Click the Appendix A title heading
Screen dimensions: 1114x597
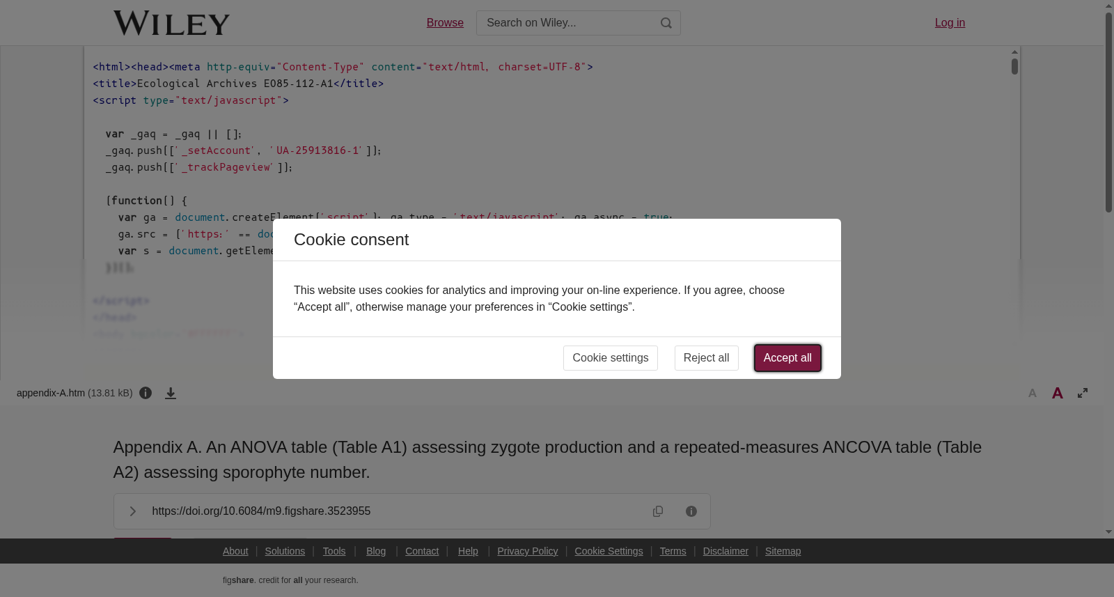(547, 460)
